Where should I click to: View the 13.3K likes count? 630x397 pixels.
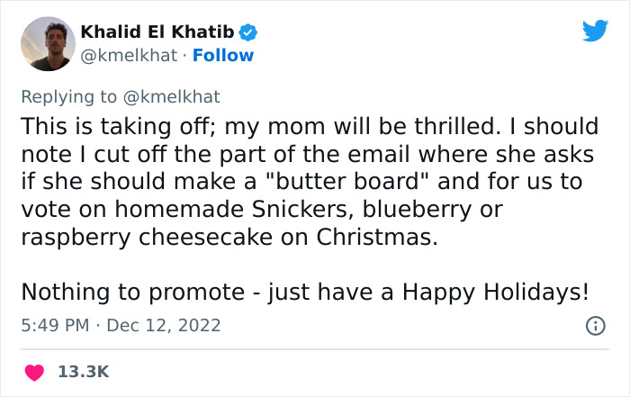pos(85,371)
